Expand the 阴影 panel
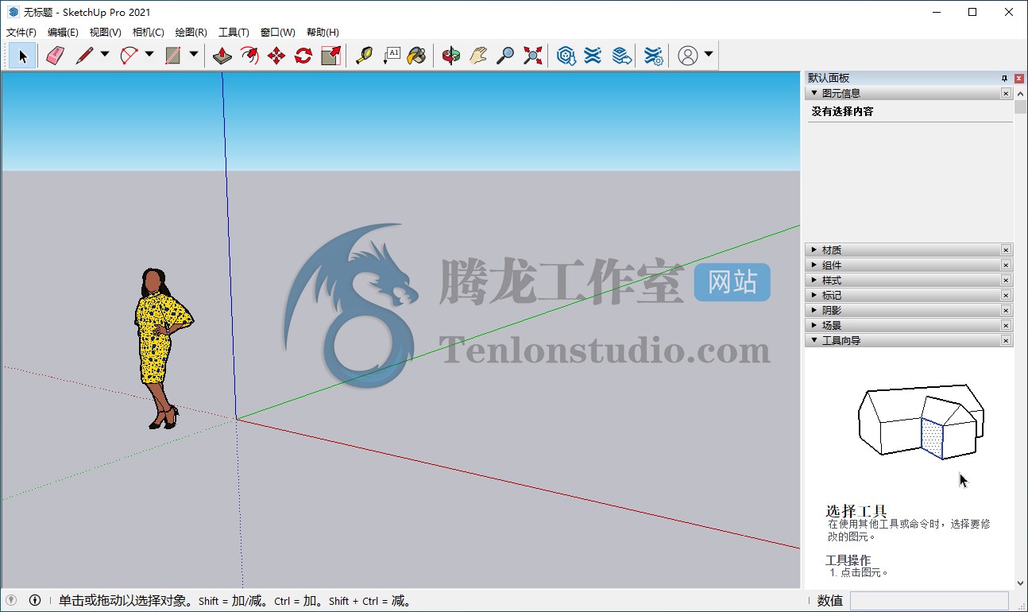Image resolution: width=1028 pixels, height=612 pixels. tap(814, 310)
